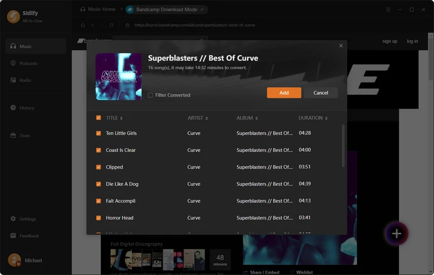Toggle the select-all checkbox in header
This screenshot has height=275, width=434.
point(99,118)
